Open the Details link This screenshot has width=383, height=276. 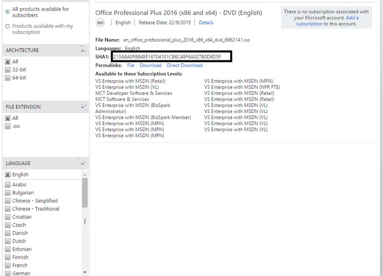click(x=206, y=23)
